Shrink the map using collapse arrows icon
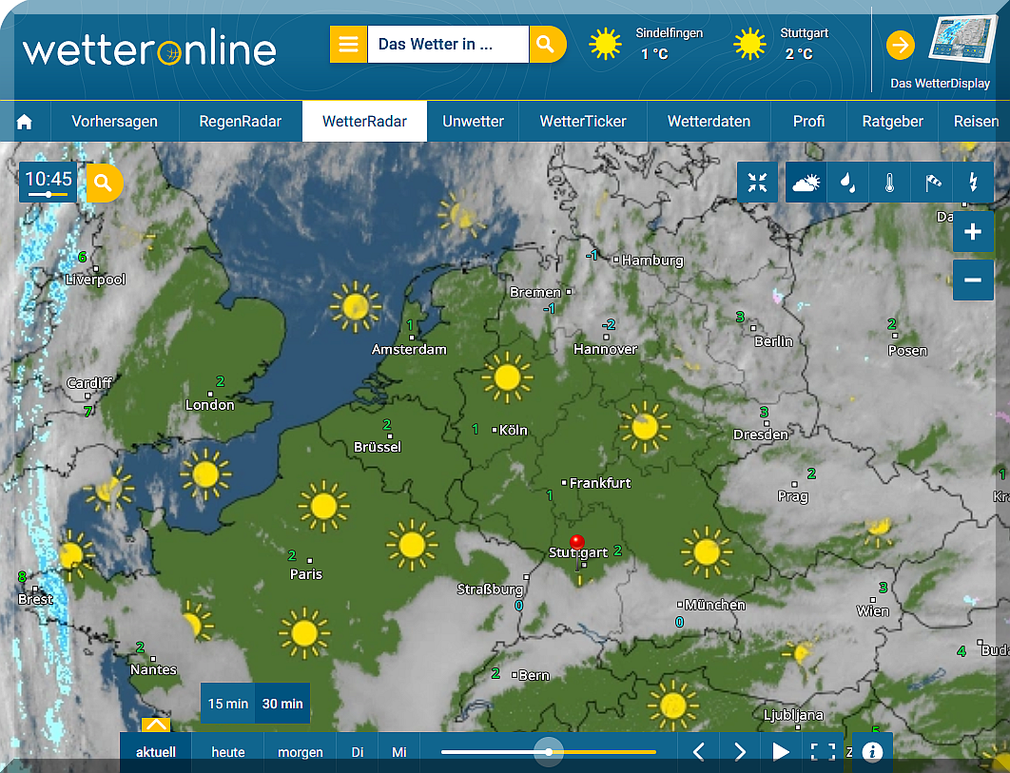This screenshot has height=773, width=1010. (x=758, y=183)
